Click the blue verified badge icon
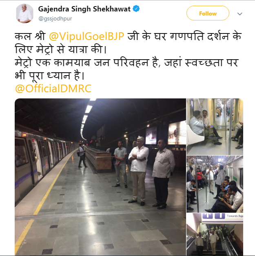Image resolution: width=255 pixels, height=256 pixels. 136,9
